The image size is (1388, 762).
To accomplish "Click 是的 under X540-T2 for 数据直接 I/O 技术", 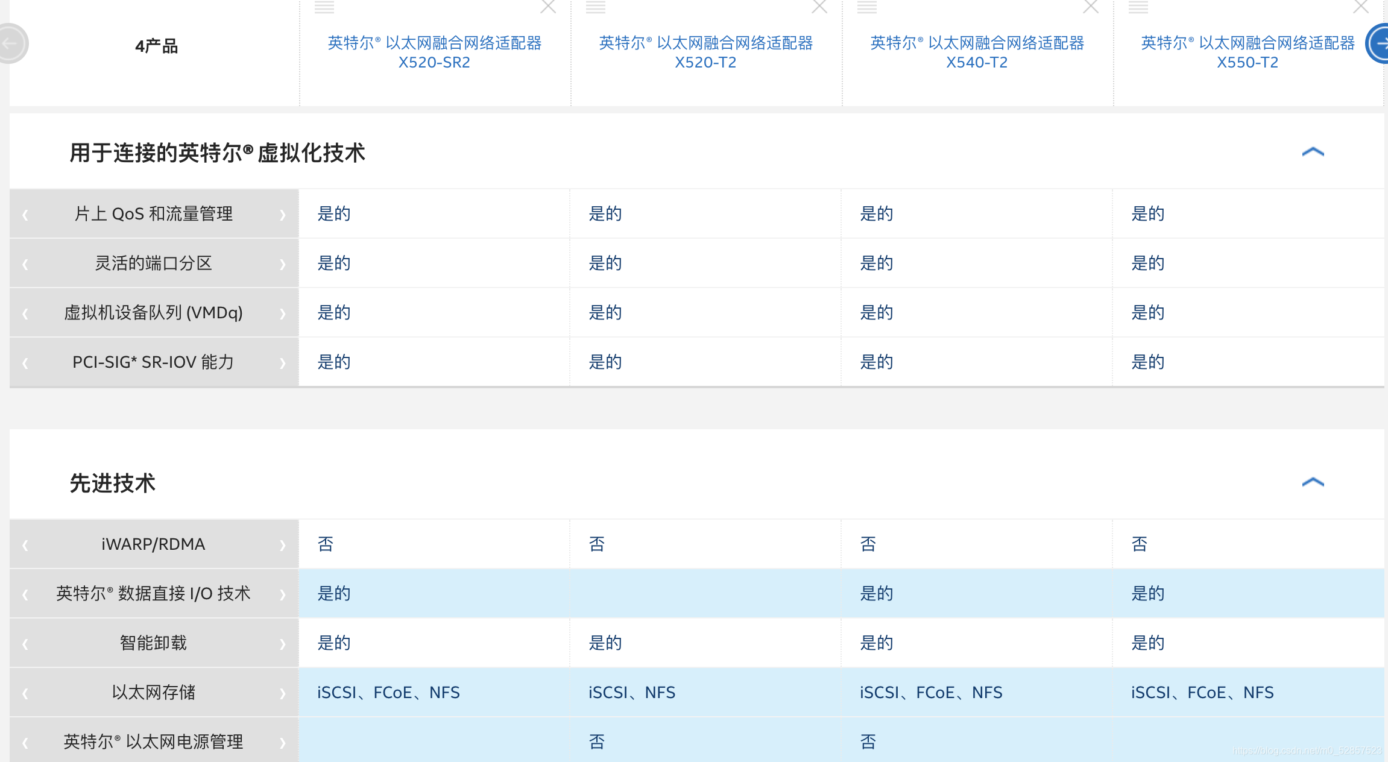I will pyautogui.click(x=877, y=593).
